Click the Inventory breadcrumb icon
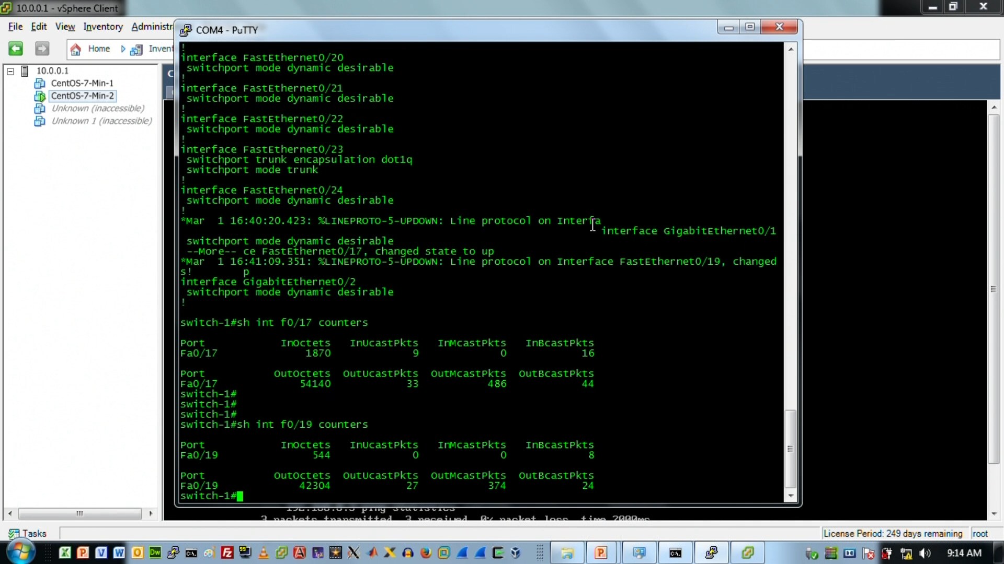Image resolution: width=1004 pixels, height=564 pixels. [136, 50]
